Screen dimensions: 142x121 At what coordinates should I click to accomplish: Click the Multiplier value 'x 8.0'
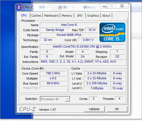click(x=53, y=78)
